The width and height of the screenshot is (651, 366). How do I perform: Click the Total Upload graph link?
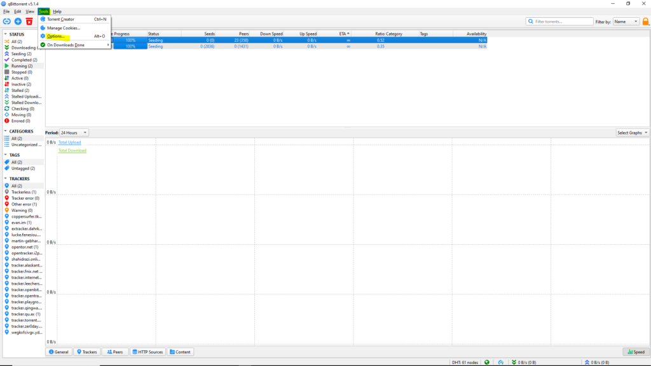(70, 142)
